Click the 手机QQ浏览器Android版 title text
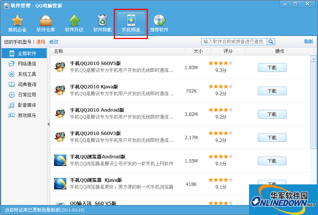This screenshot has width=318, height=215. (x=98, y=156)
